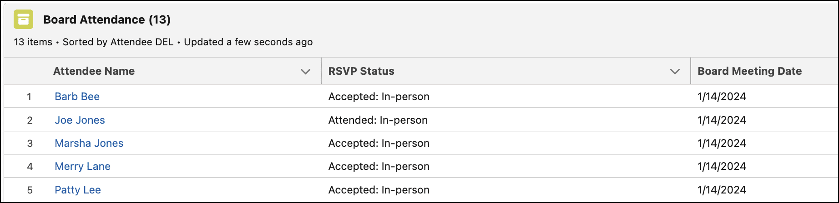The image size is (839, 203).
Task: Select row number 1 in the list
Action: [x=29, y=97]
